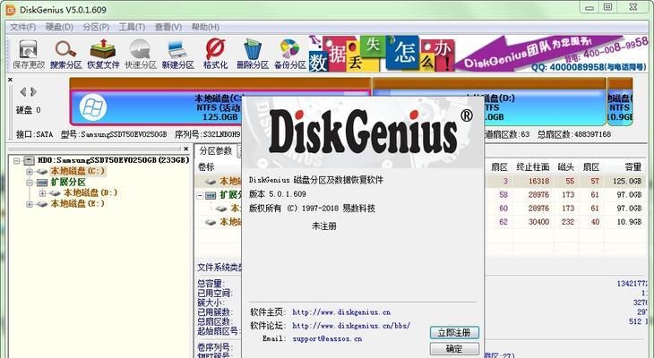Select 本地磁盘(D:) in the disk tree

[x=90, y=193]
